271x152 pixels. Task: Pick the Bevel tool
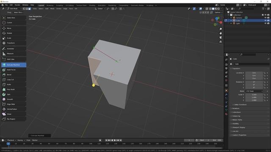14,75
